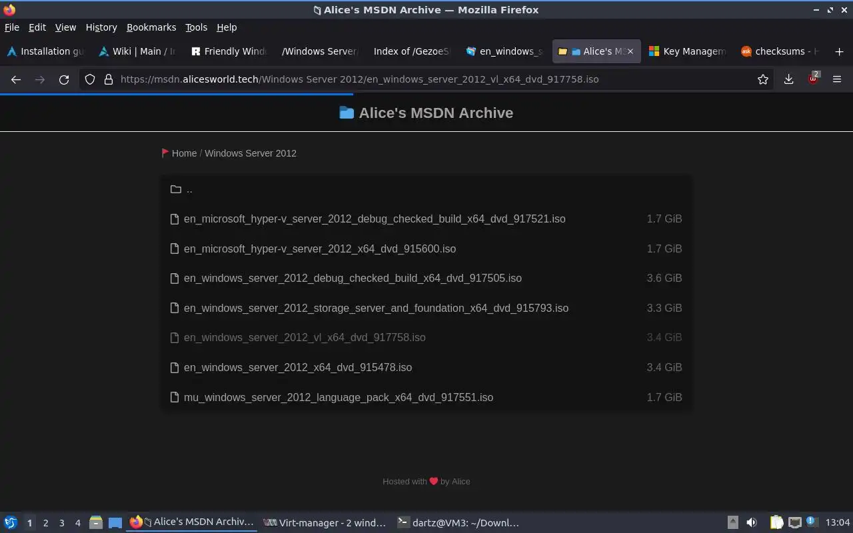
Task: Open the file manager taskbar icon
Action: [x=96, y=522]
